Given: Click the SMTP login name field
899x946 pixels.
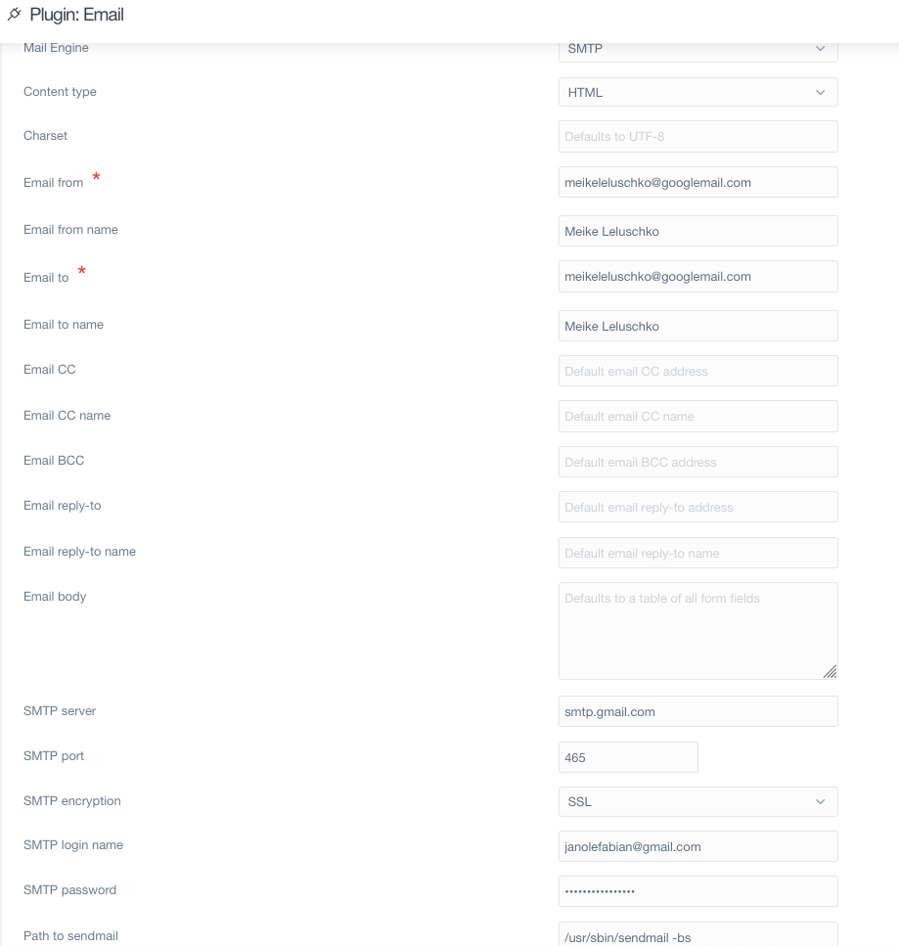Looking at the screenshot, I should 698,846.
